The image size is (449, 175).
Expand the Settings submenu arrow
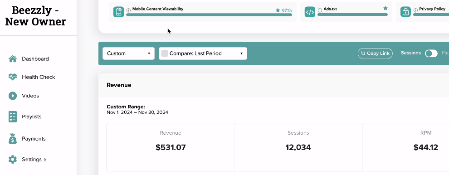[45, 160]
